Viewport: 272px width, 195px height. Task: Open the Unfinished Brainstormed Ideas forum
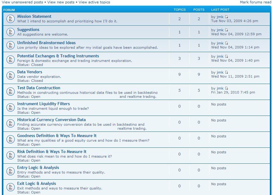click(x=46, y=43)
